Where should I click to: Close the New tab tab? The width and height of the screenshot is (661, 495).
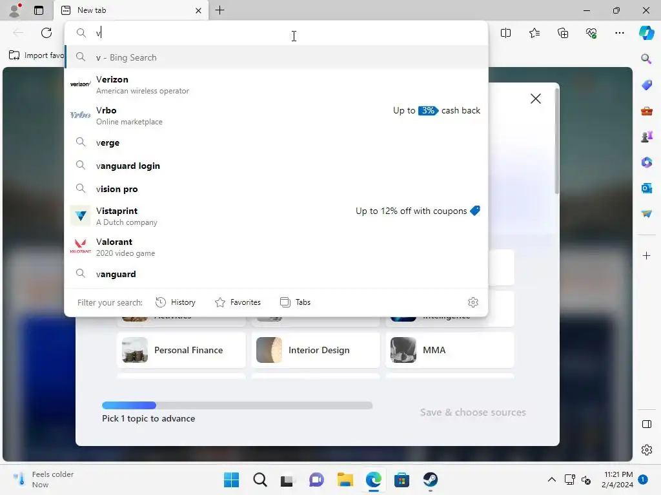click(198, 10)
